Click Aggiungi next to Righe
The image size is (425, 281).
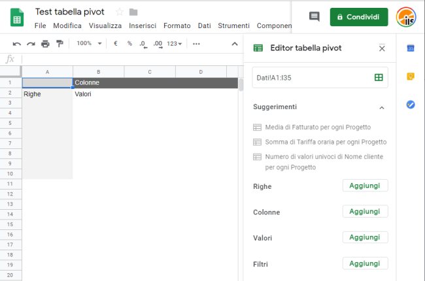point(365,186)
